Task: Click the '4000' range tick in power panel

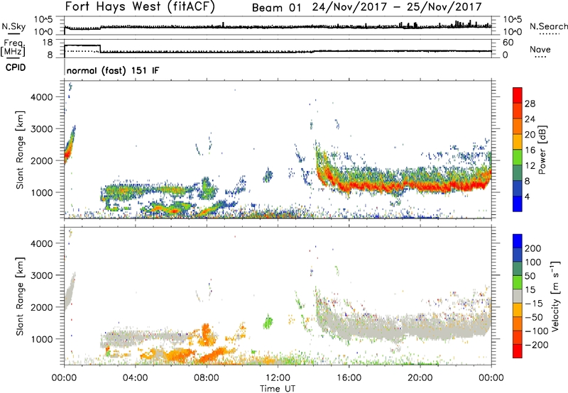Action: point(42,97)
